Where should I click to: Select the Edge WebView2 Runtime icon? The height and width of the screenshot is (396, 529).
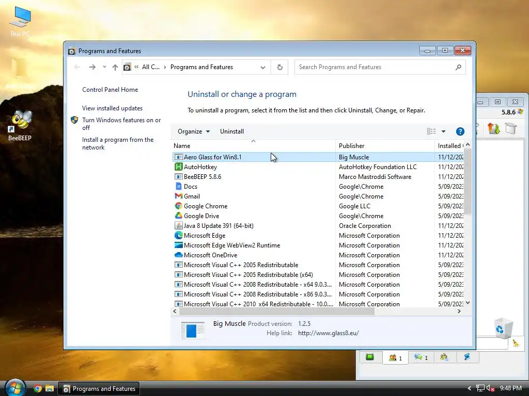click(178, 245)
